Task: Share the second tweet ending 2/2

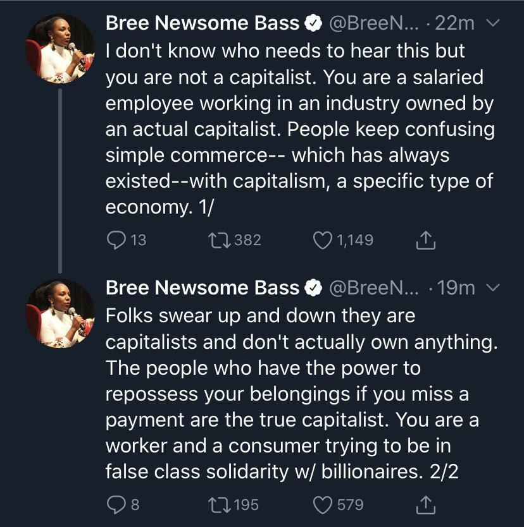Action: [x=426, y=504]
